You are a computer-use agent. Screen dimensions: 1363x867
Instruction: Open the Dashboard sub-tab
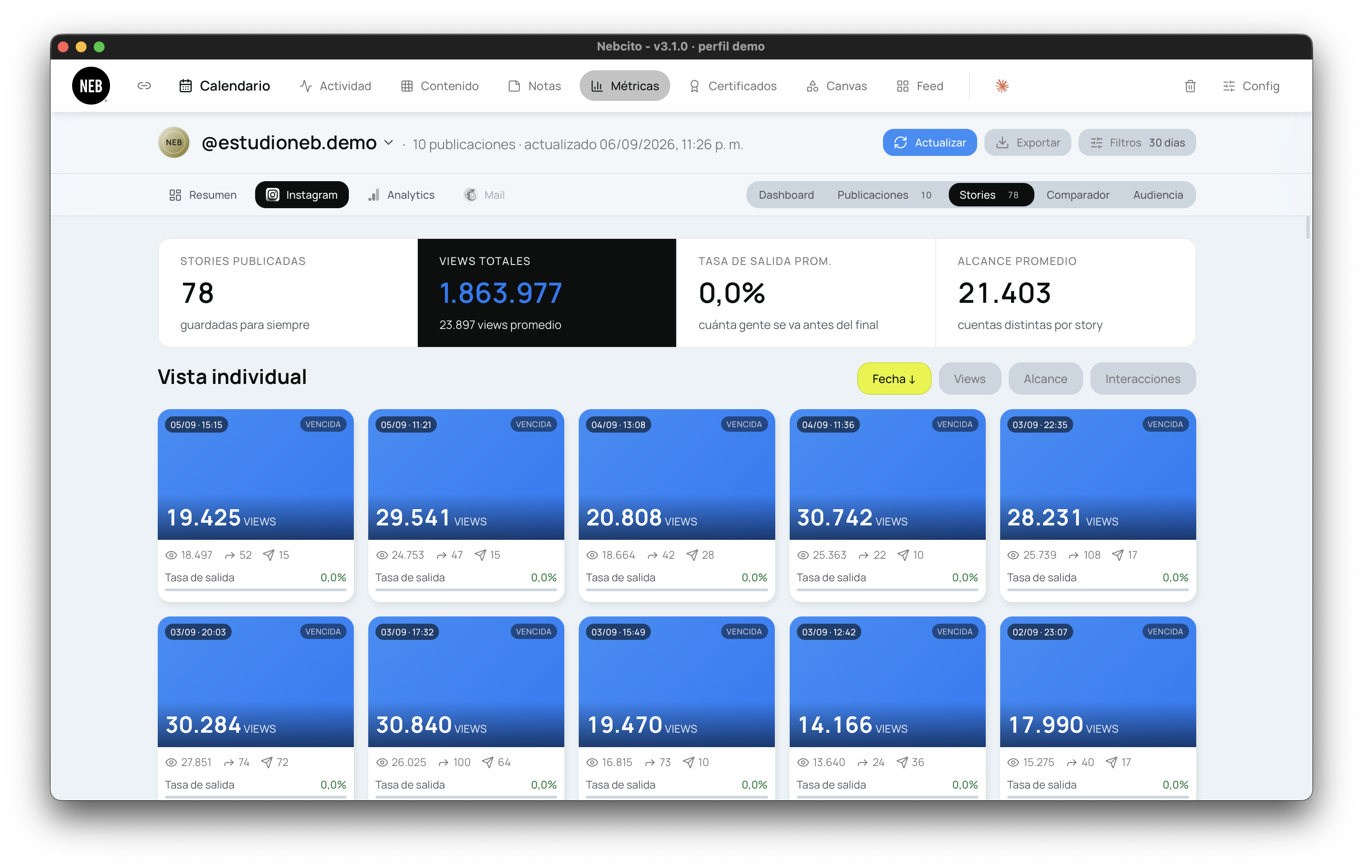coord(786,195)
